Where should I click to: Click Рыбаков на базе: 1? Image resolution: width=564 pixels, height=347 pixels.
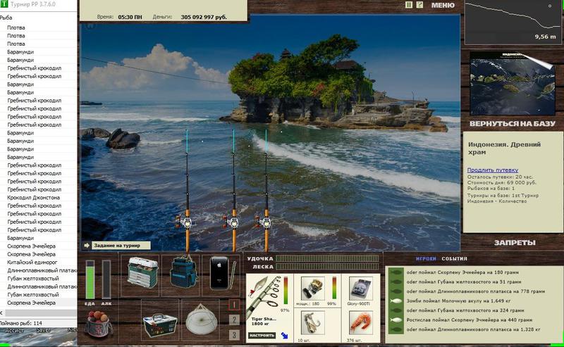pyautogui.click(x=491, y=188)
